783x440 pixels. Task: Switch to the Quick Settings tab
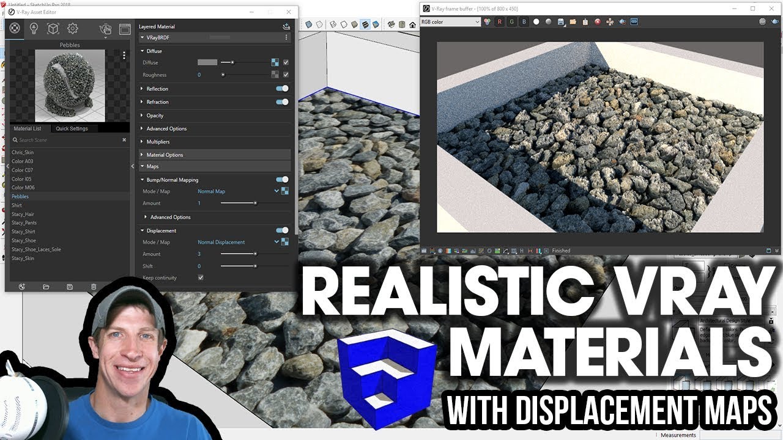(72, 128)
